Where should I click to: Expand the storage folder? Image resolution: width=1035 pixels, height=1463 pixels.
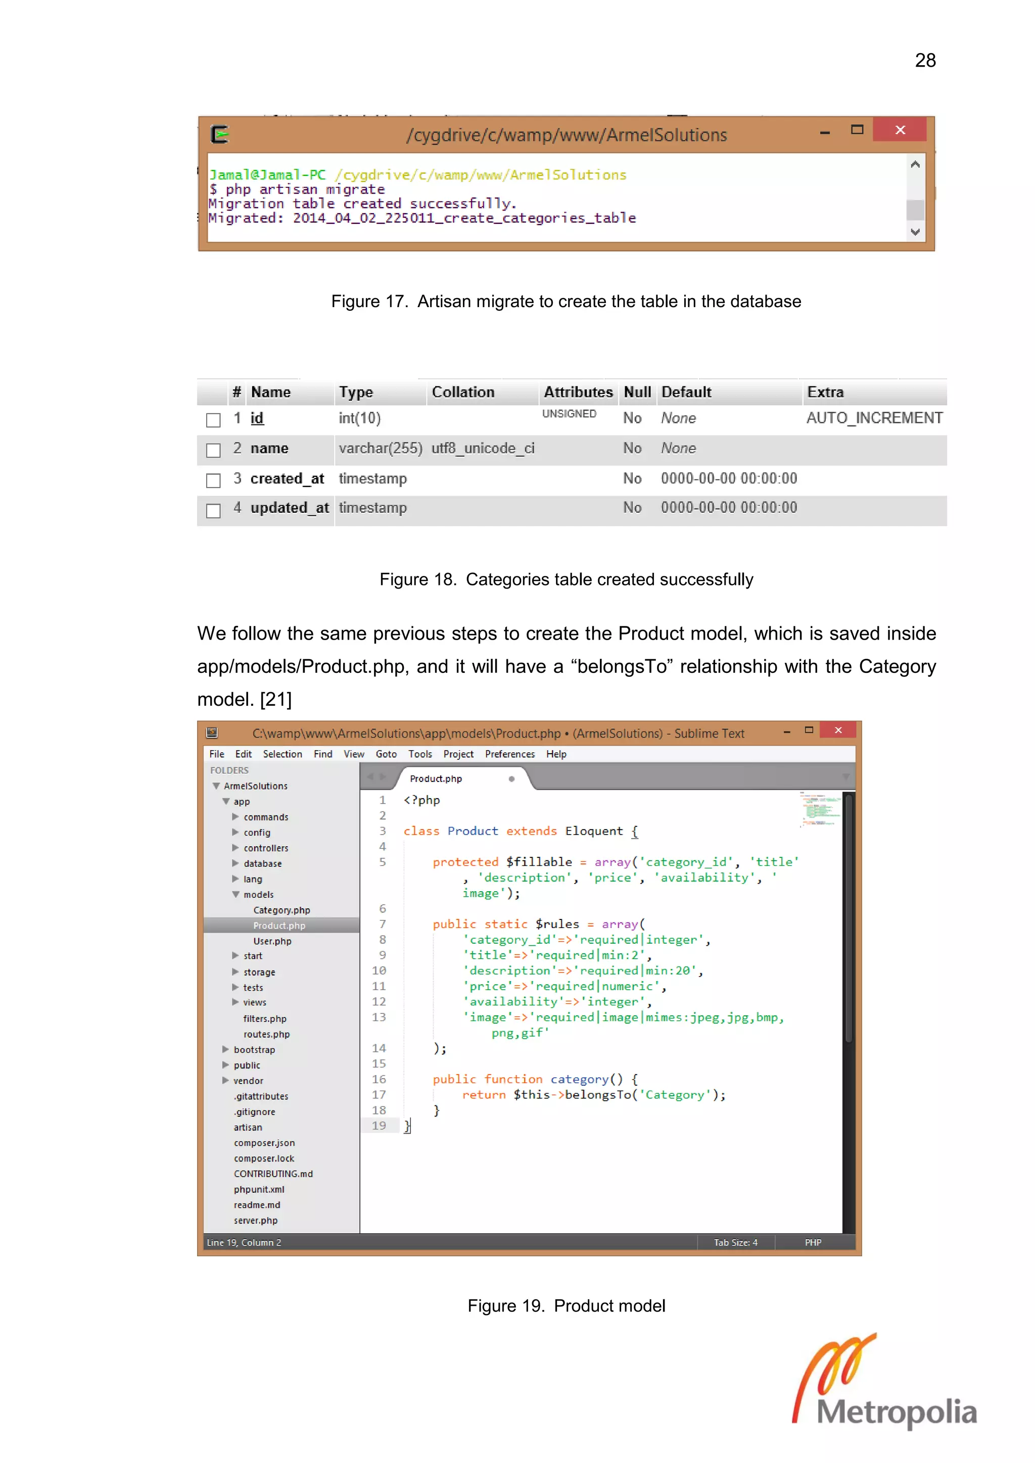point(235,972)
